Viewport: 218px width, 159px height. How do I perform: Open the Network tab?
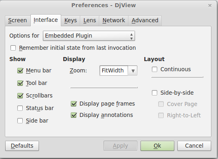point(114,21)
